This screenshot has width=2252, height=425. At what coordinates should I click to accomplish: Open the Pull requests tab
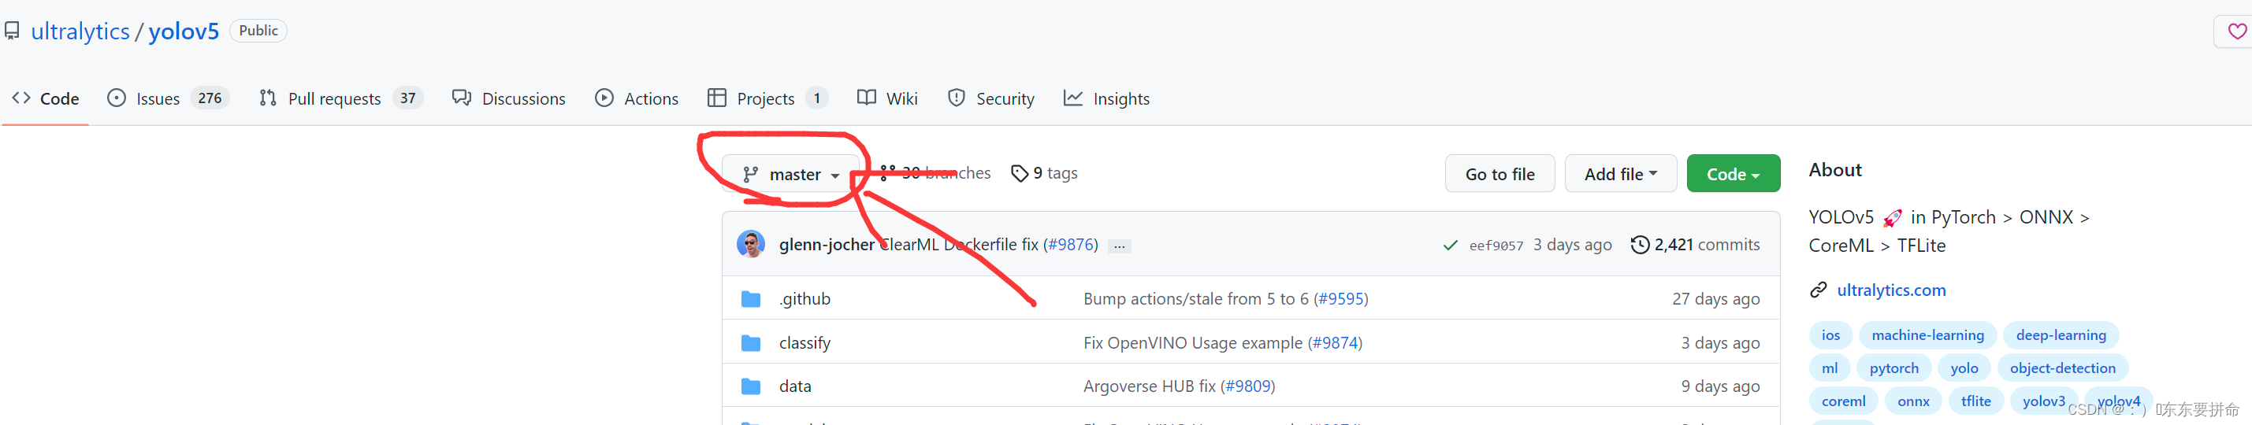point(341,98)
